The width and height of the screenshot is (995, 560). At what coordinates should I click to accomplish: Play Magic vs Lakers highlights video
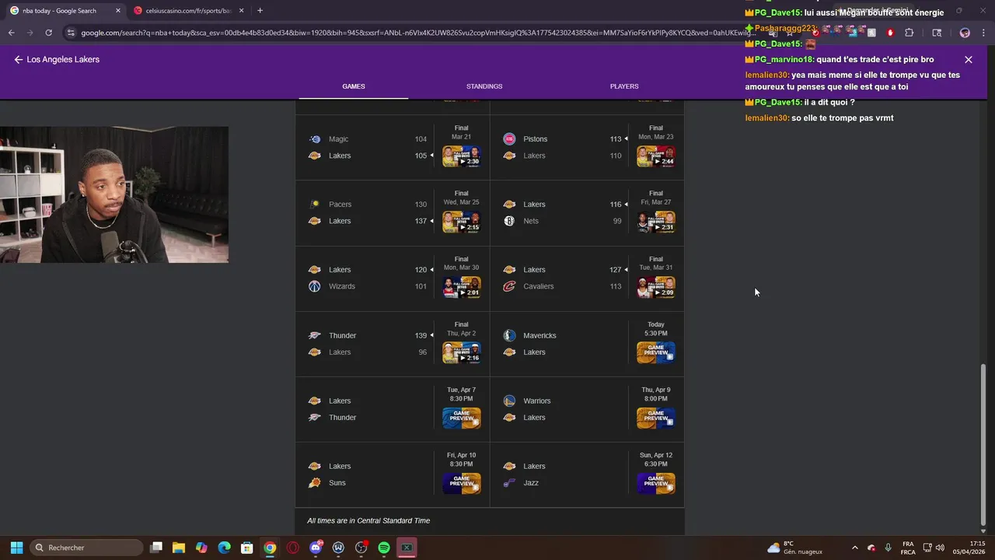462,156
